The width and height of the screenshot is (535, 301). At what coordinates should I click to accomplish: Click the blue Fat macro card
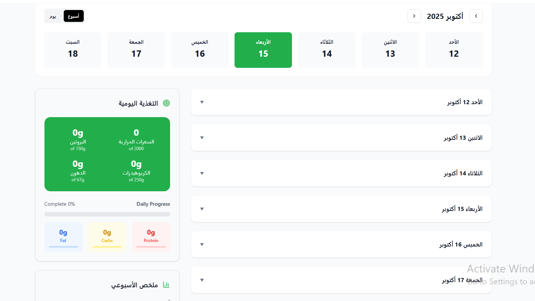(63, 237)
